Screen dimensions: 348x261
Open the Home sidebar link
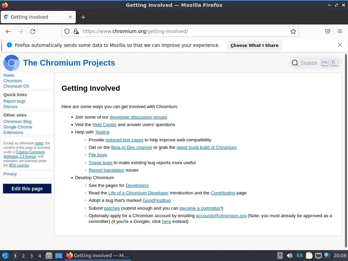[x=8, y=75]
